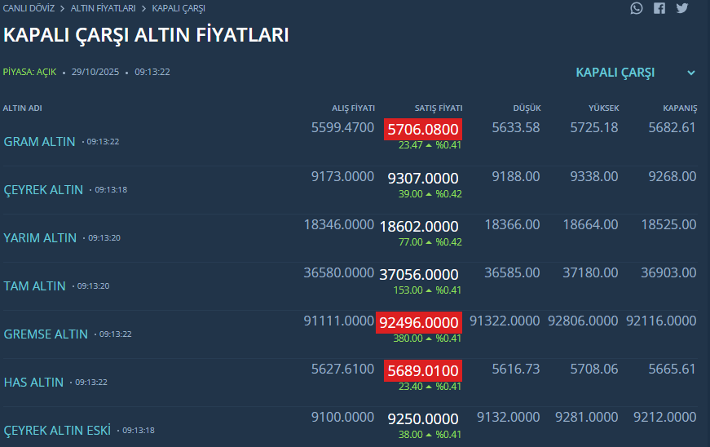Click the Alış Fiyatı column header
Image resolution: width=710 pixels, height=447 pixels.
click(x=353, y=108)
